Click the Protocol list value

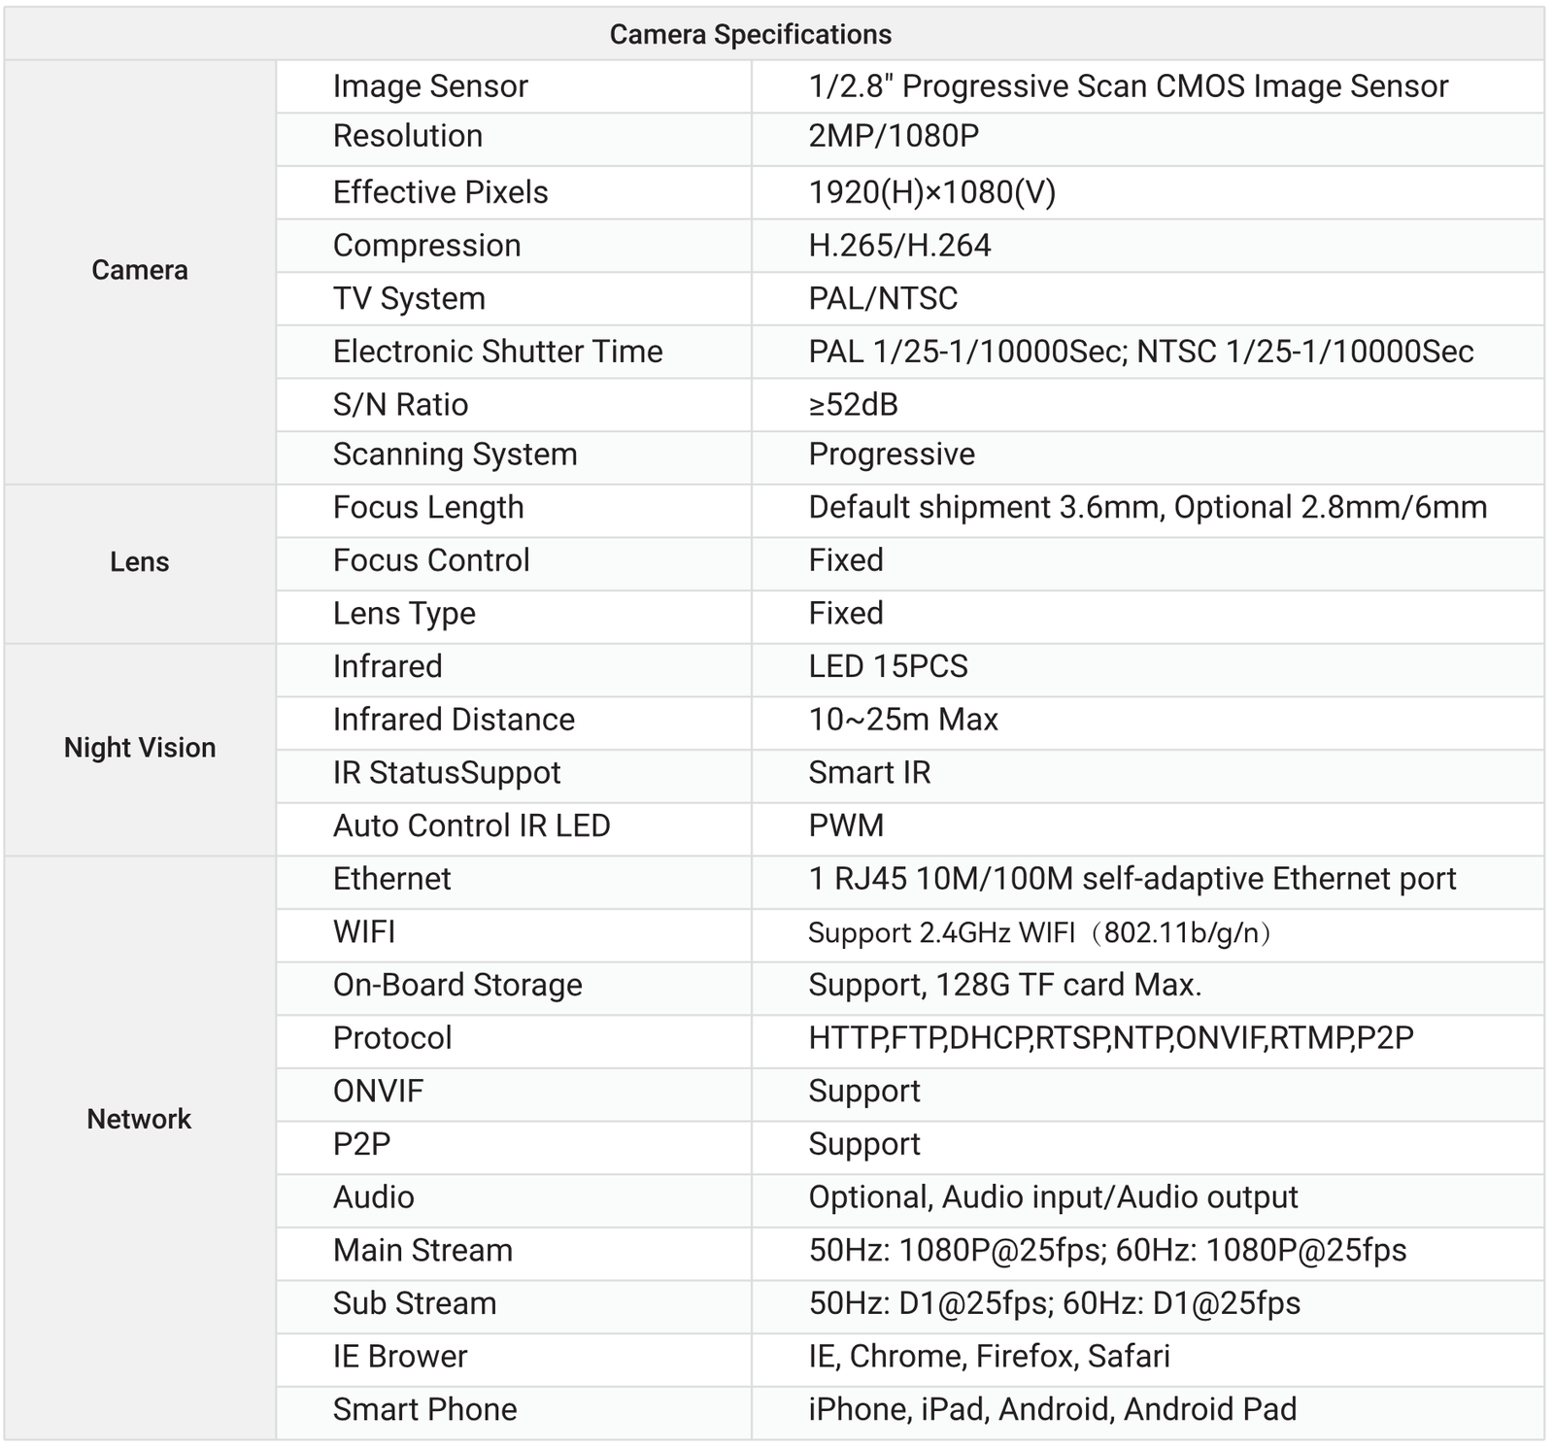(1110, 1038)
